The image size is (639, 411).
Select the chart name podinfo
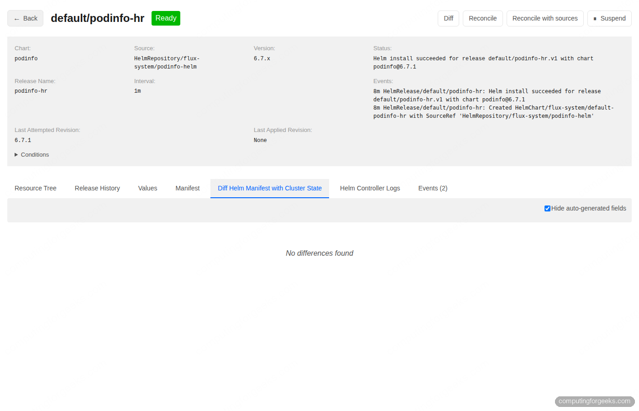tap(26, 58)
